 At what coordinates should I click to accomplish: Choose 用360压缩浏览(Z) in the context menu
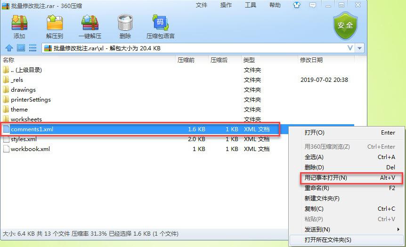pyautogui.click(x=347, y=147)
